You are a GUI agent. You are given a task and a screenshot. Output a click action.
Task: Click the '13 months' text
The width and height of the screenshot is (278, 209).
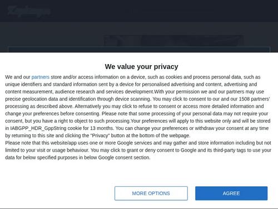click(x=102, y=128)
